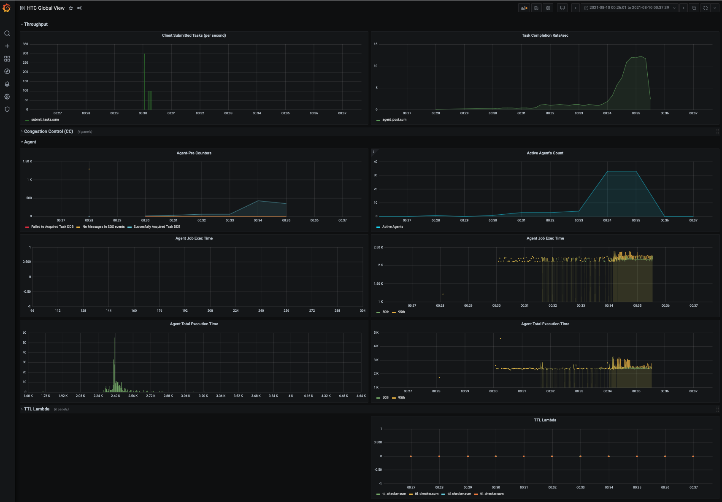The width and height of the screenshot is (722, 502).
Task: Open the Alerting bell in sidebar
Action: pyautogui.click(x=7, y=84)
